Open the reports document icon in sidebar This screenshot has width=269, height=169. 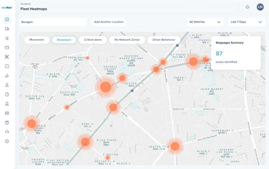click(7, 94)
